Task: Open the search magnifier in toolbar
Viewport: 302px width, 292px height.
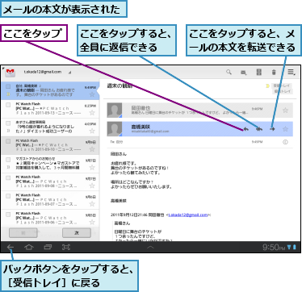Action: pos(229,72)
